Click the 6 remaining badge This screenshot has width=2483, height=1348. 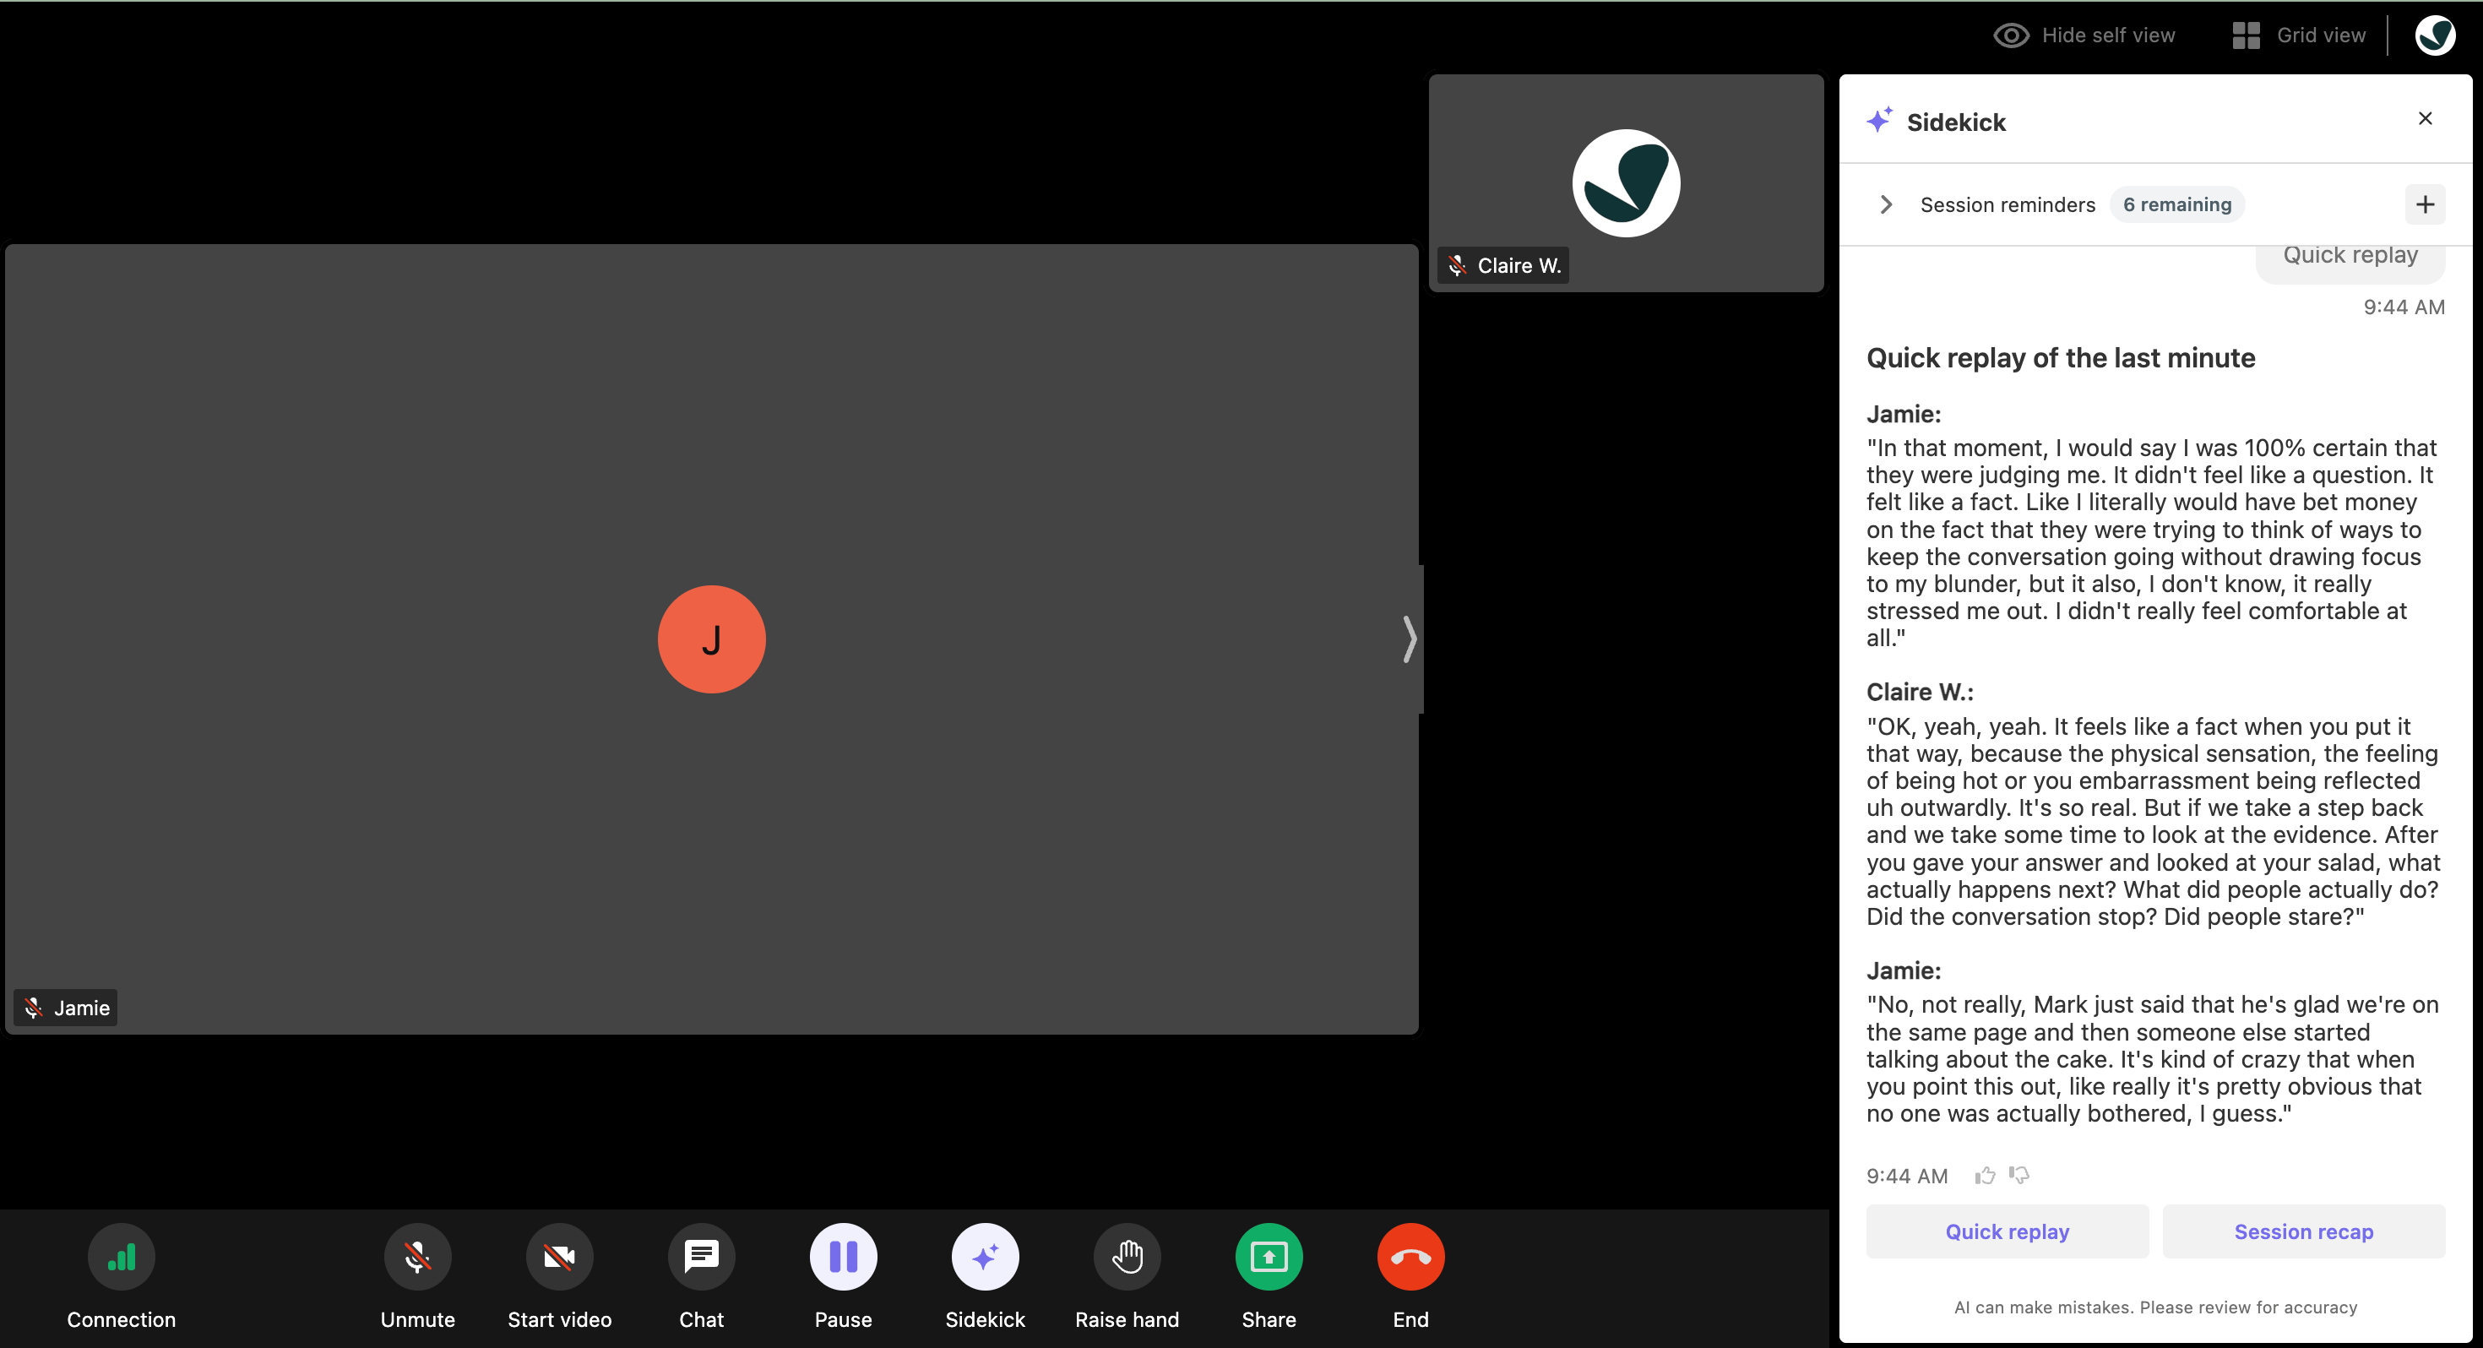coord(2176,204)
